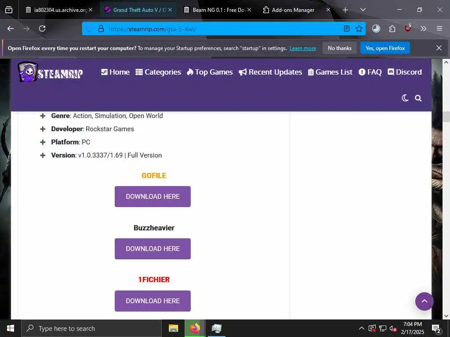
Task: Close the ia802304.us.archive.org tab
Action: click(91, 10)
